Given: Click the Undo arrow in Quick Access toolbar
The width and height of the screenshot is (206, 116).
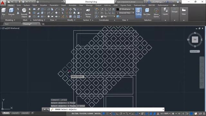Looking at the screenshot, I should [x=27, y=2].
